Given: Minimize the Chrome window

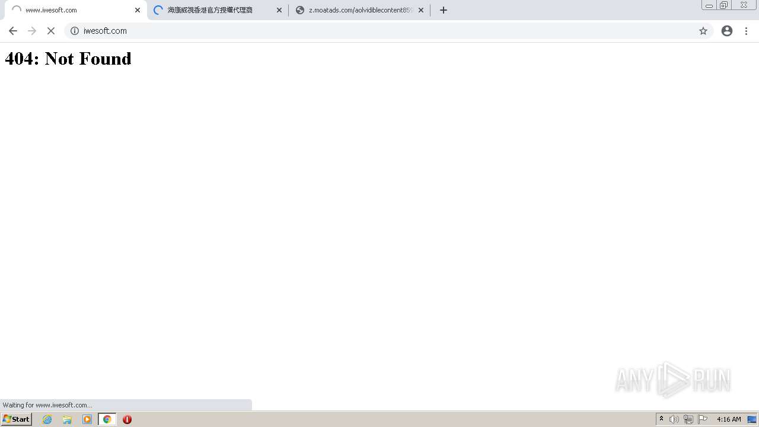Looking at the screenshot, I should click(x=709, y=5).
